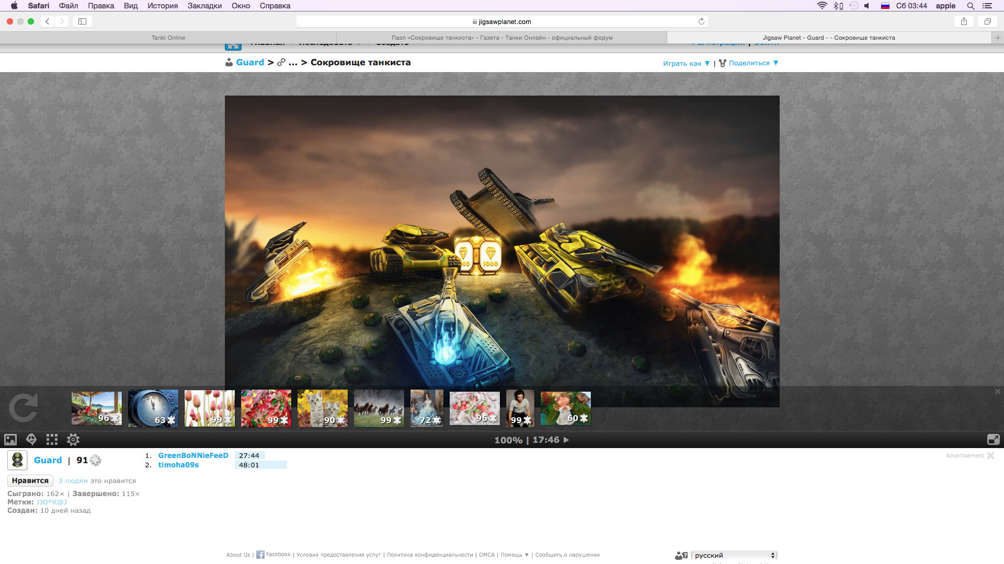Screen dimensions: 1004x564
Task: Switch to the Tanki Online tab
Action: (x=168, y=38)
